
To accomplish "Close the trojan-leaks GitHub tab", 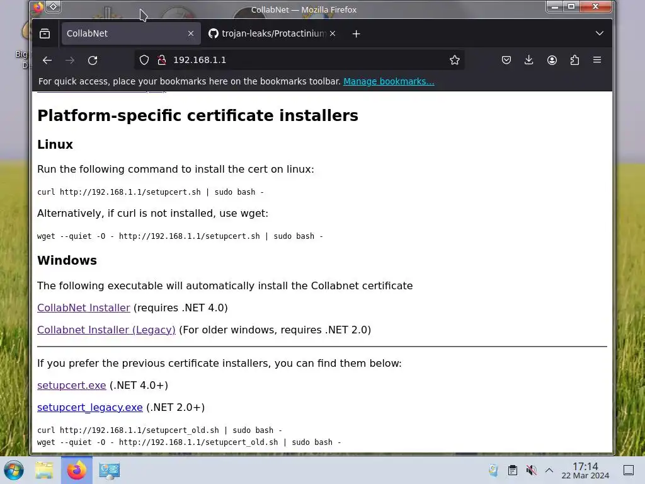I will (x=333, y=34).
